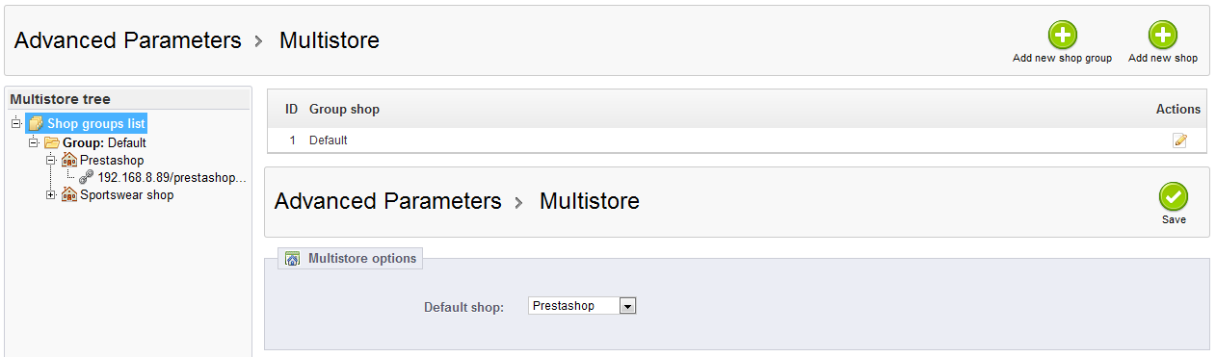Click the Group: Default folder icon
Screen dimensions: 1216x357
(x=52, y=142)
